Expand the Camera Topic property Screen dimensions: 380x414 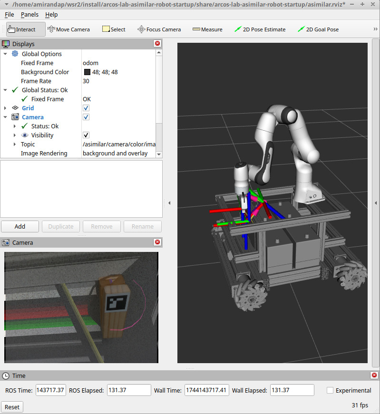point(15,144)
